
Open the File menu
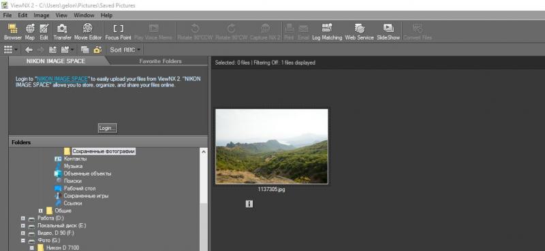(x=7, y=15)
